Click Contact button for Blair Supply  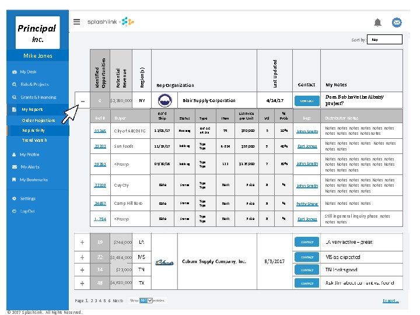[x=307, y=101]
